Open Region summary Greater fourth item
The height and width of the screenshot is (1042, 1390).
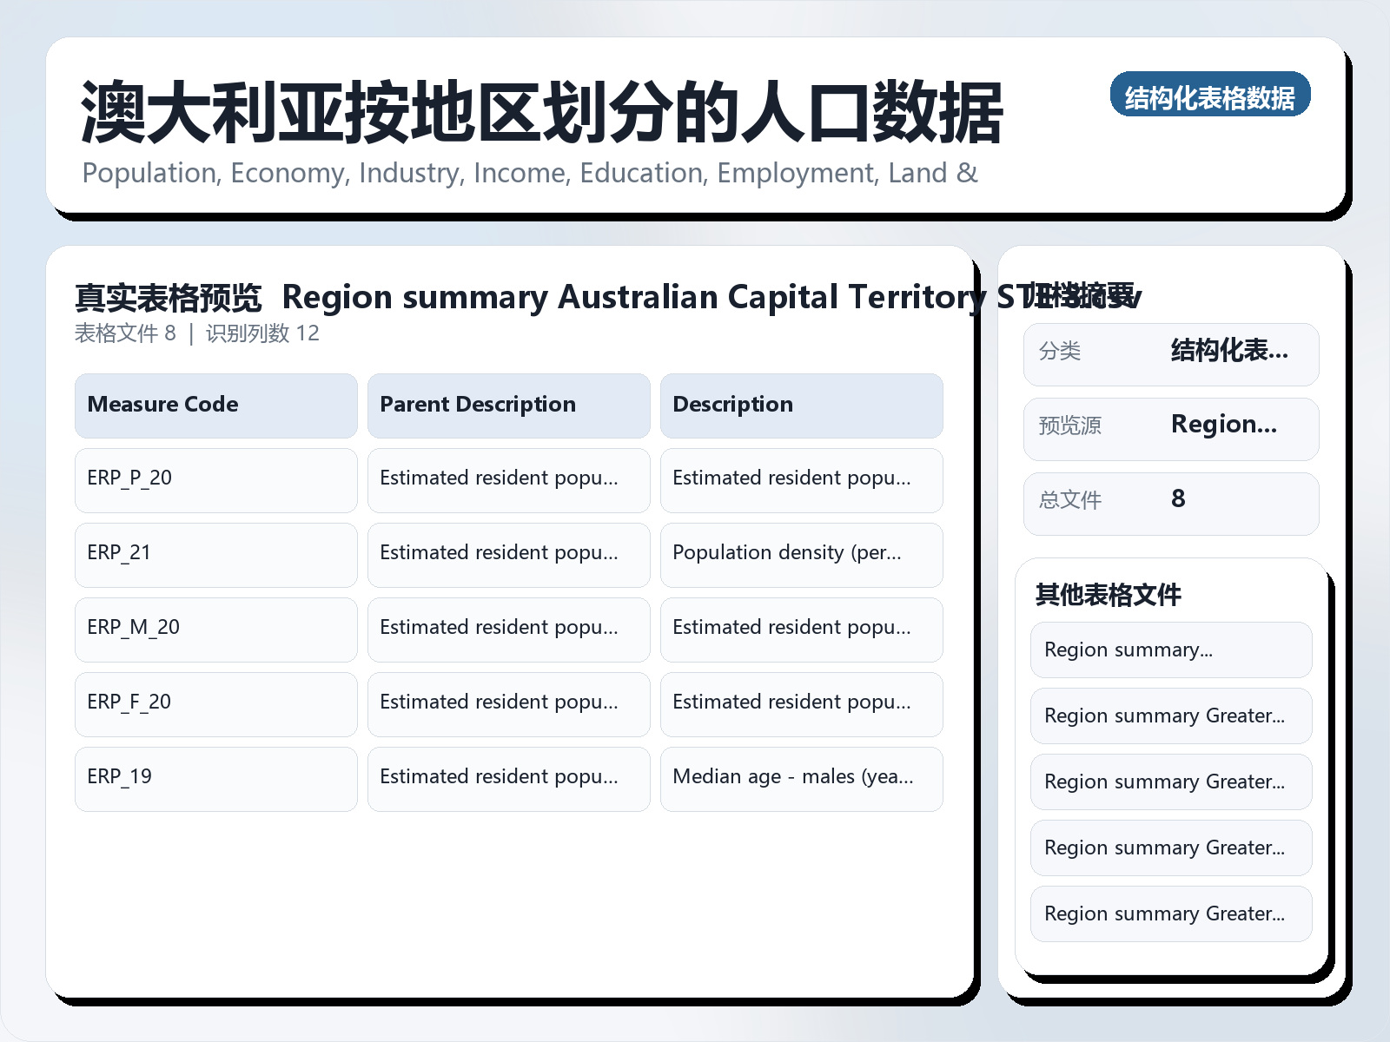[1170, 848]
